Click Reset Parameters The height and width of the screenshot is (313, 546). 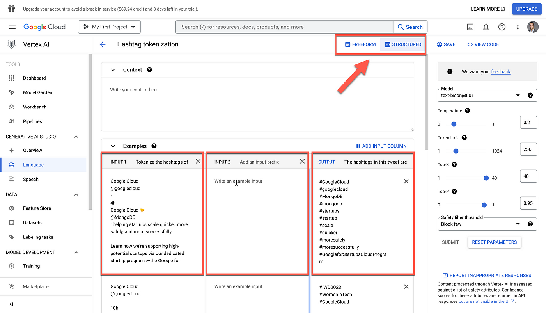coord(494,242)
